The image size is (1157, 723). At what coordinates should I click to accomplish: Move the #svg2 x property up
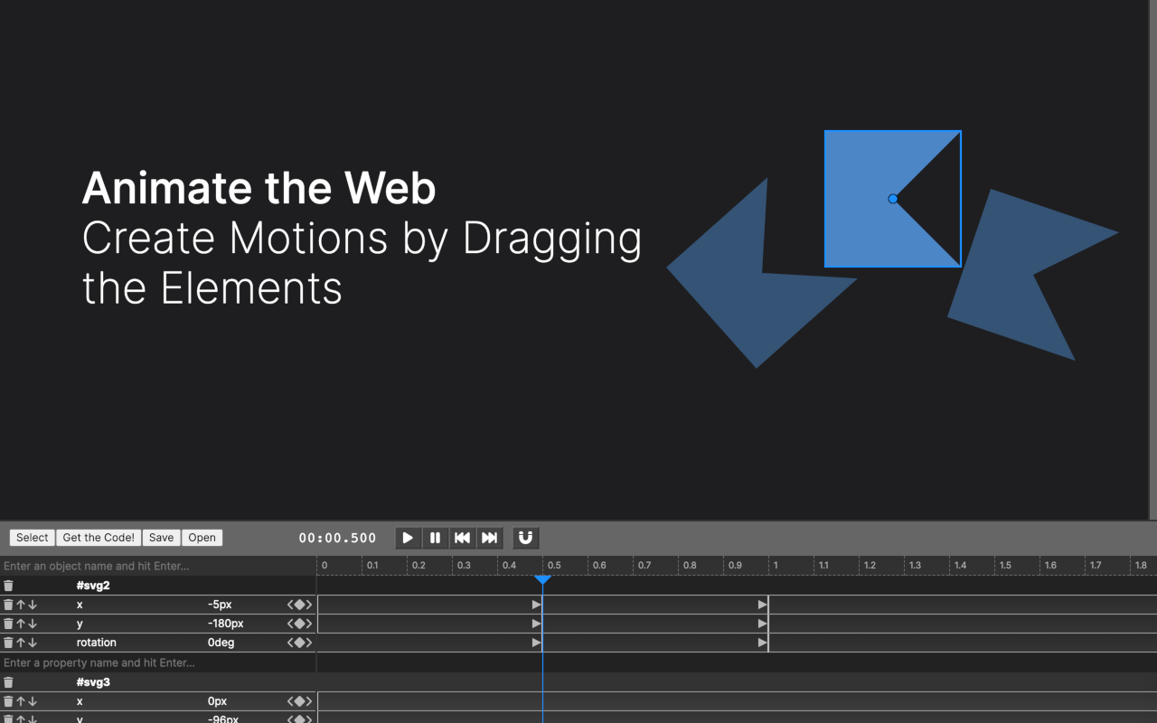21,605
